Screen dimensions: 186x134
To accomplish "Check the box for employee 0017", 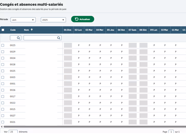I will [3, 96].
